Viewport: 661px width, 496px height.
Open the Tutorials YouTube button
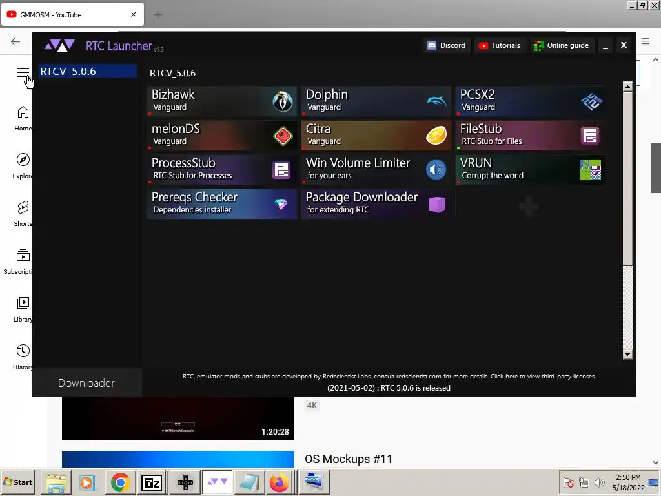click(x=500, y=45)
